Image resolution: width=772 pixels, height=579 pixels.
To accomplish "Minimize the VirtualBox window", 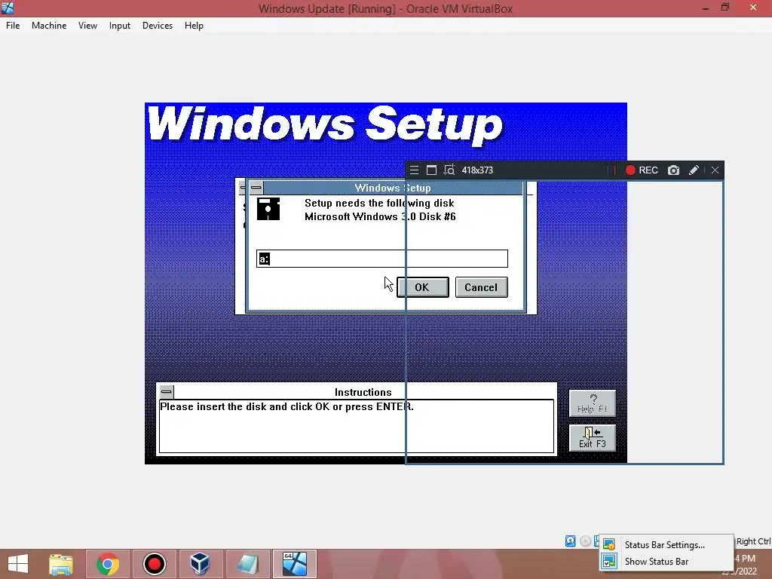I will tap(706, 8).
